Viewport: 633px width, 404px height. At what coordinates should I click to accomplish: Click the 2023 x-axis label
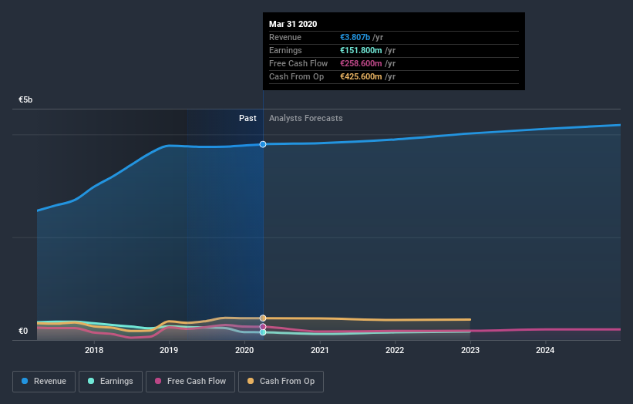click(470, 350)
